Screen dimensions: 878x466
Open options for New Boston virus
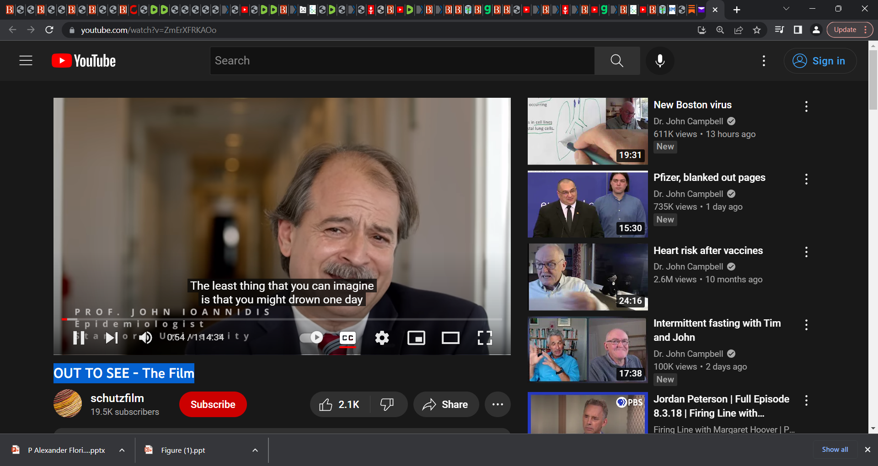(x=806, y=106)
